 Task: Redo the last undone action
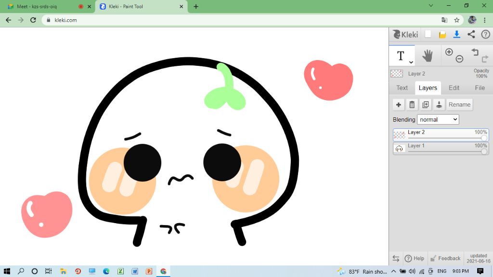coord(485,59)
